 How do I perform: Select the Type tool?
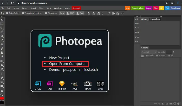coord(2,74)
